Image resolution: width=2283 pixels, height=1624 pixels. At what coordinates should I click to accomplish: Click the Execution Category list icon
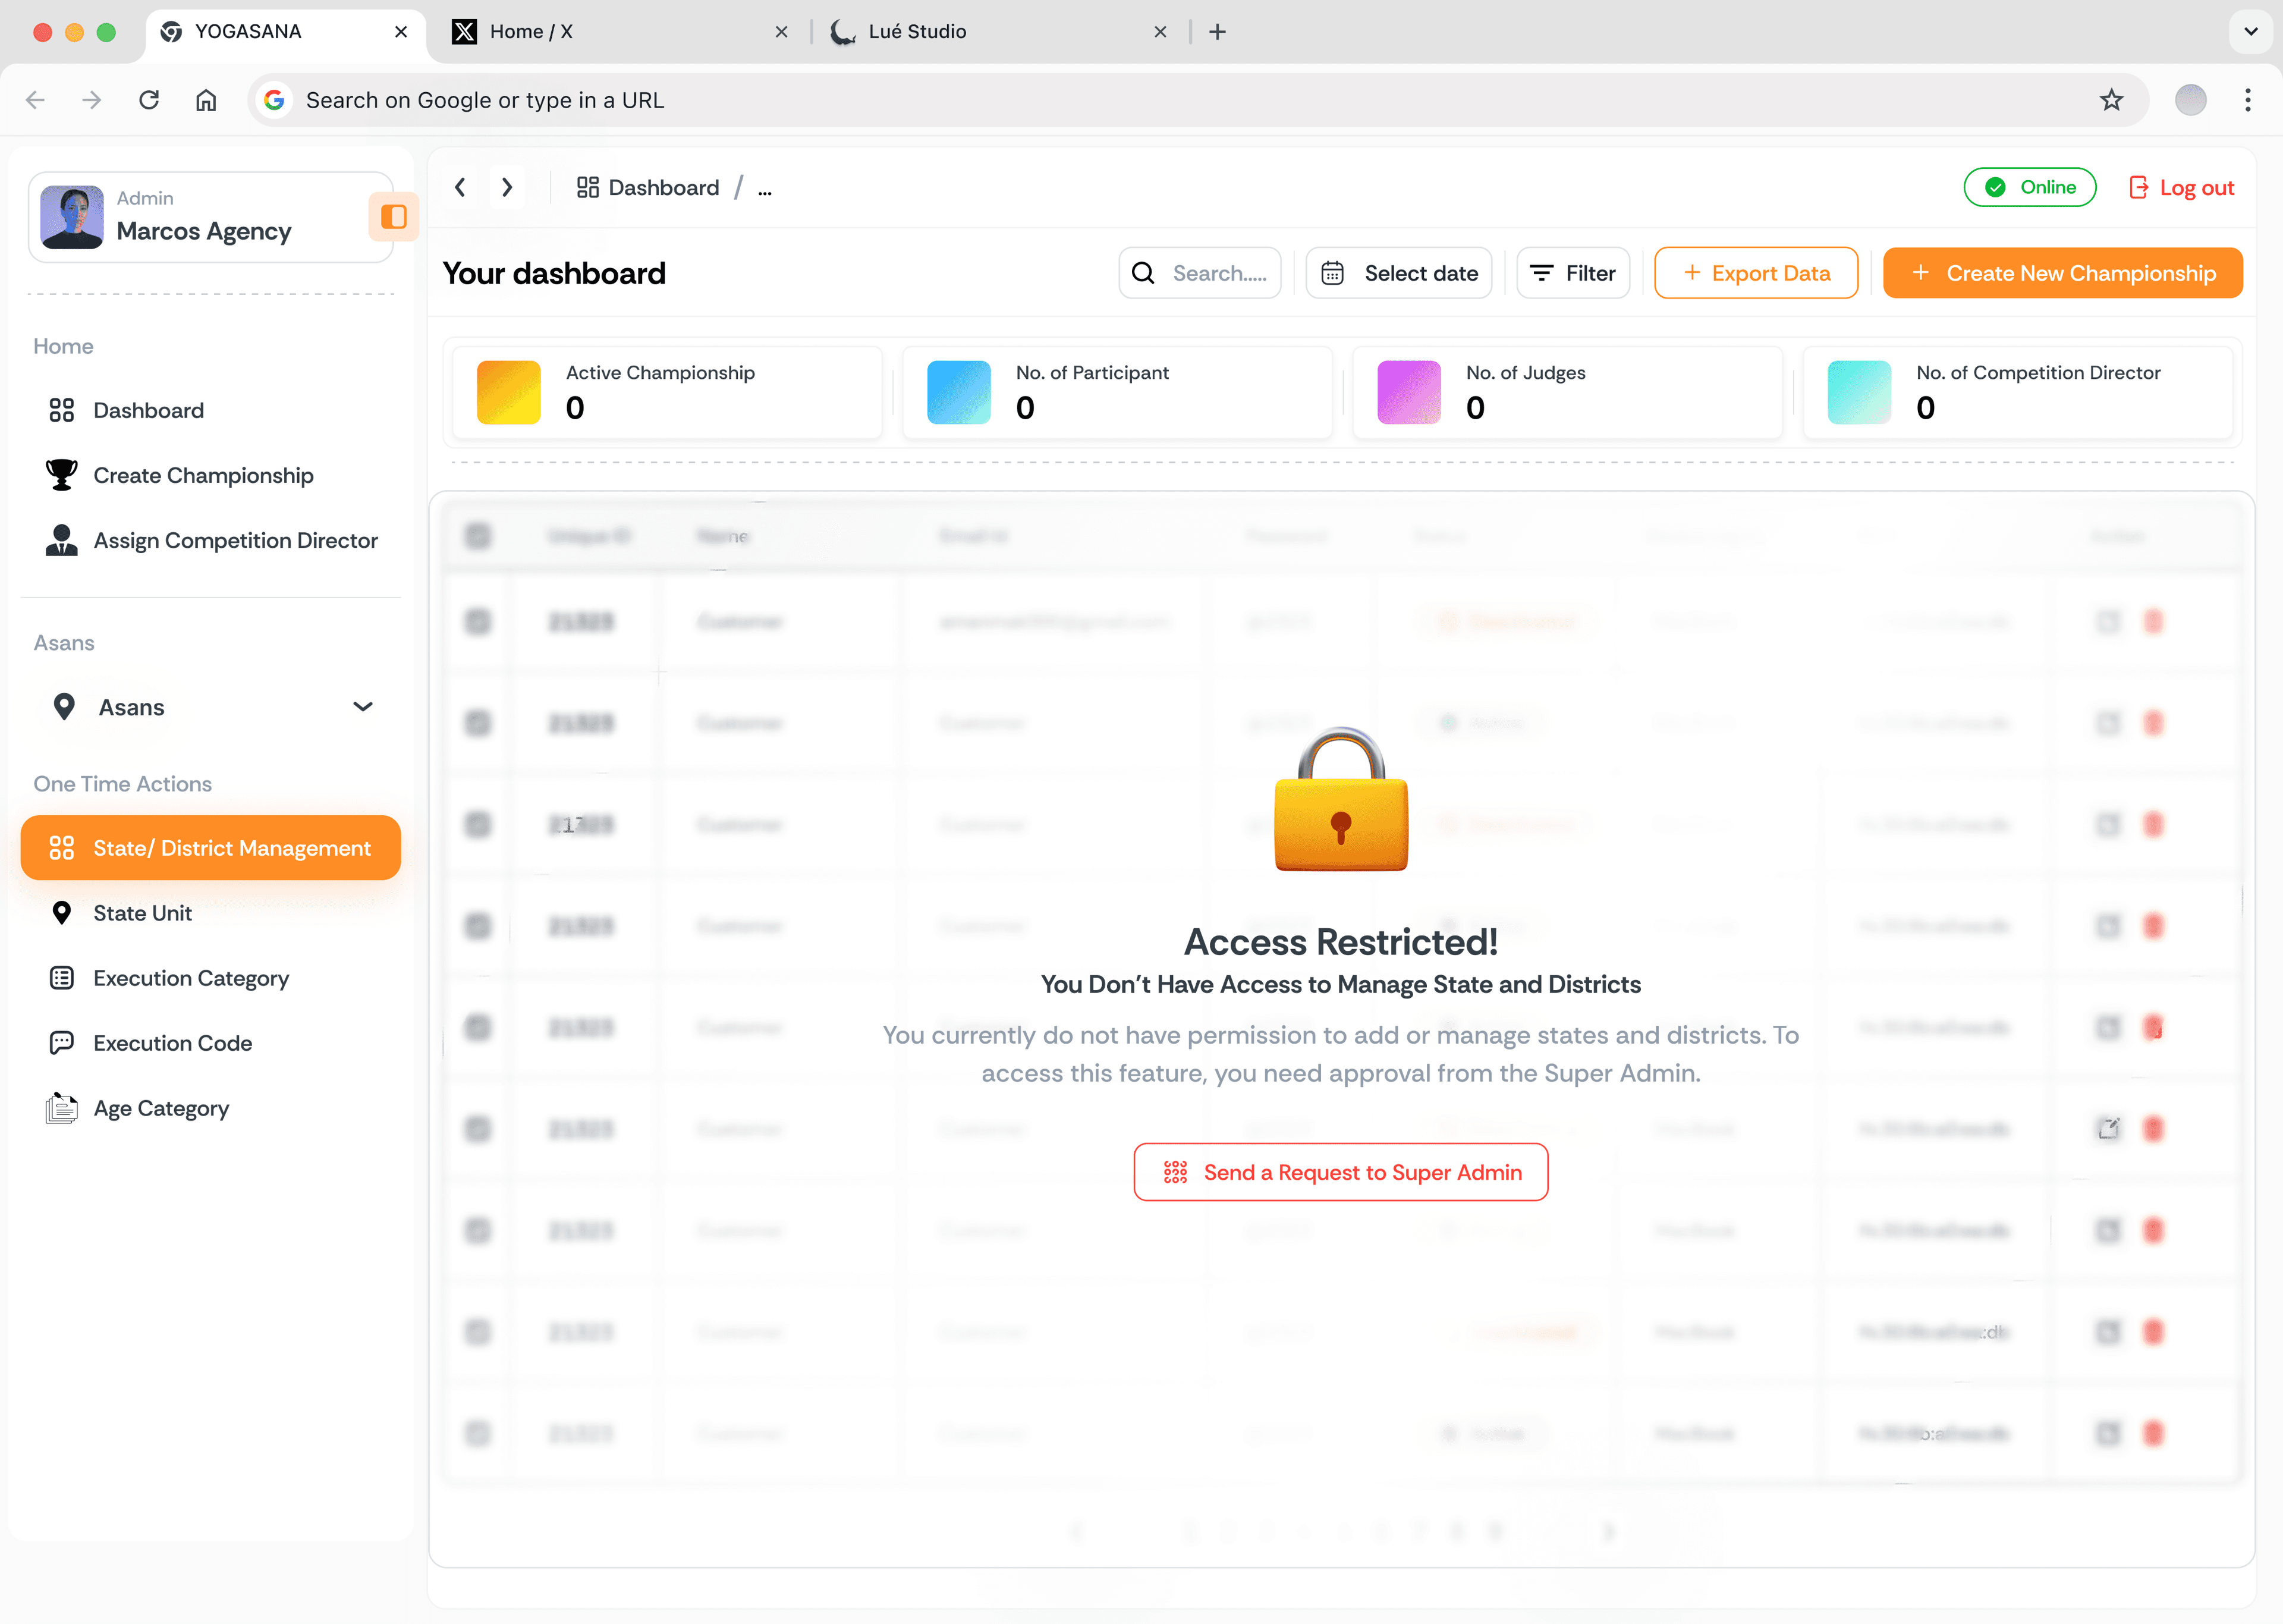coord(61,978)
